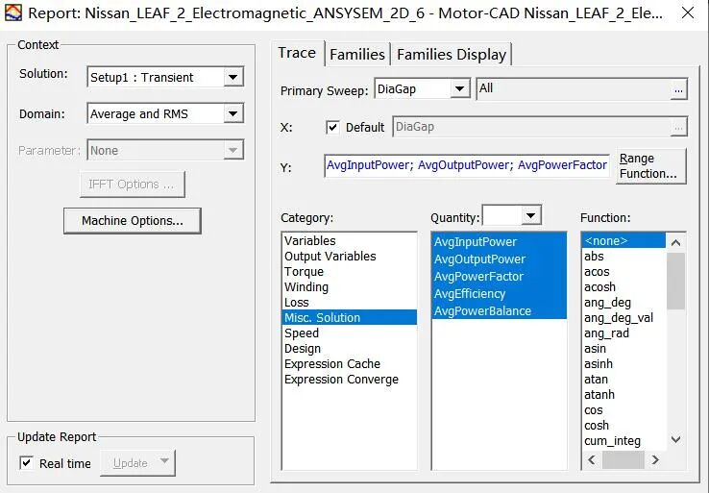Select the ang_deg function
The height and width of the screenshot is (493, 709).
point(623,302)
